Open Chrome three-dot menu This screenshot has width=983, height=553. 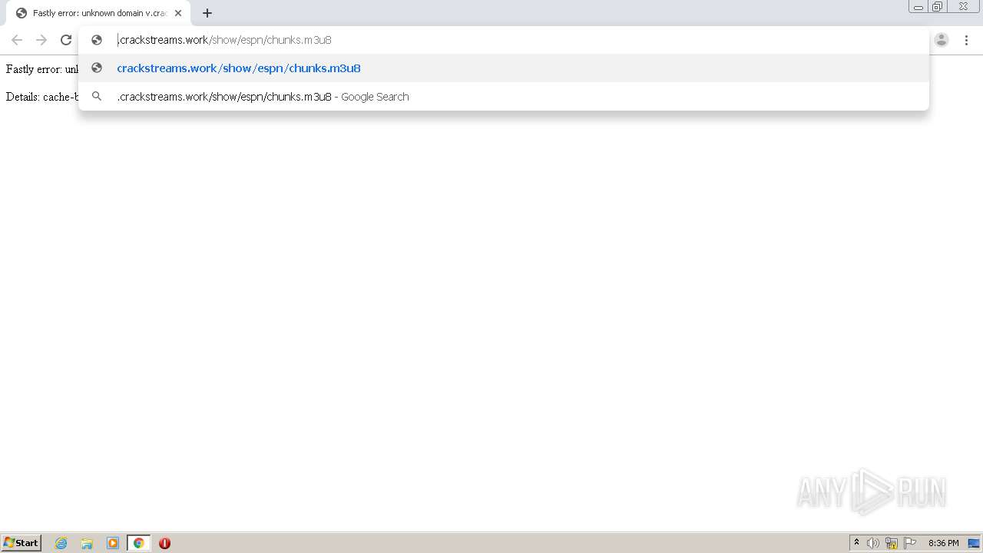point(966,40)
